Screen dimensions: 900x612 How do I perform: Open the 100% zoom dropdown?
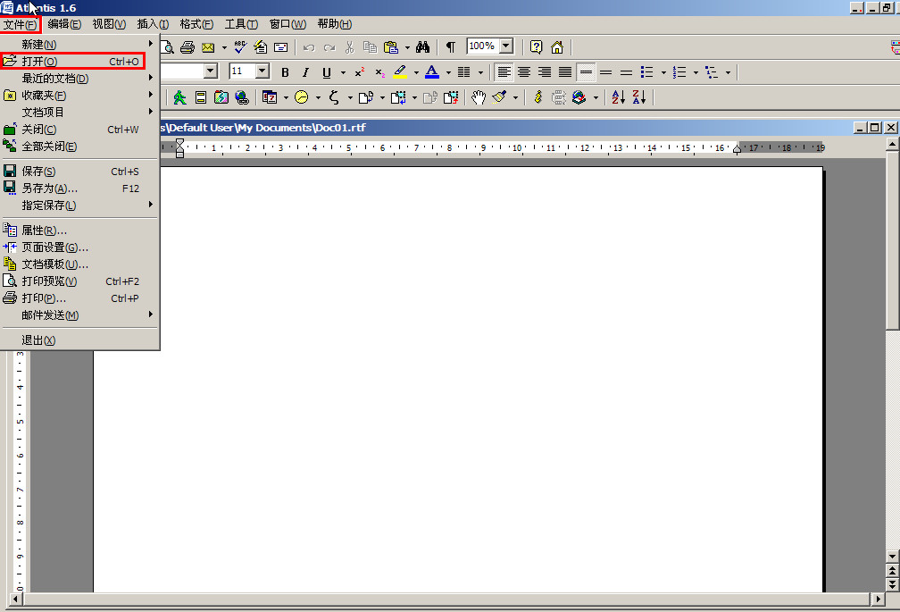click(x=506, y=46)
